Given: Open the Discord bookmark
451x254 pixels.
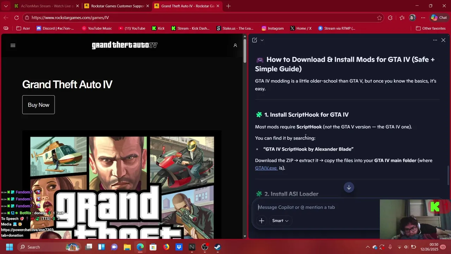Looking at the screenshot, I should pyautogui.click(x=55, y=28).
